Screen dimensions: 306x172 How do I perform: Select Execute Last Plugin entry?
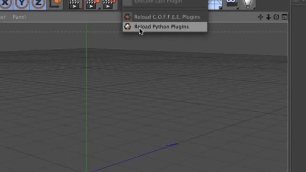165,2
